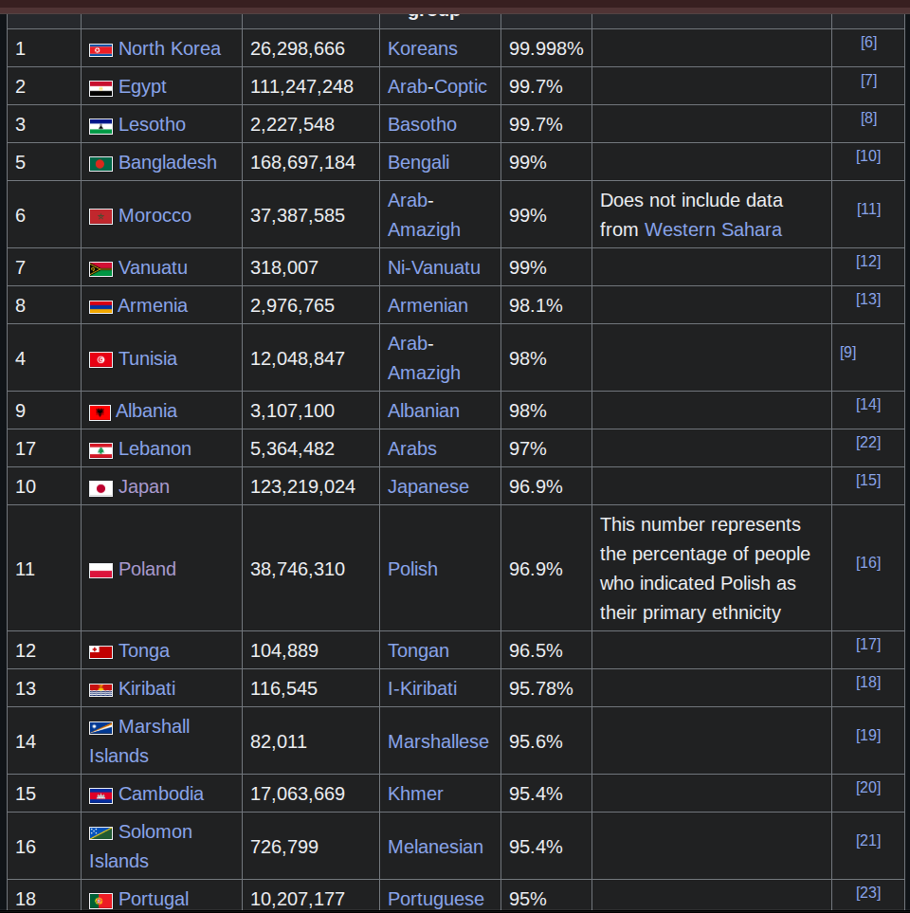The width and height of the screenshot is (910, 913).
Task: Open the Tunisia country link
Action: [148, 358]
